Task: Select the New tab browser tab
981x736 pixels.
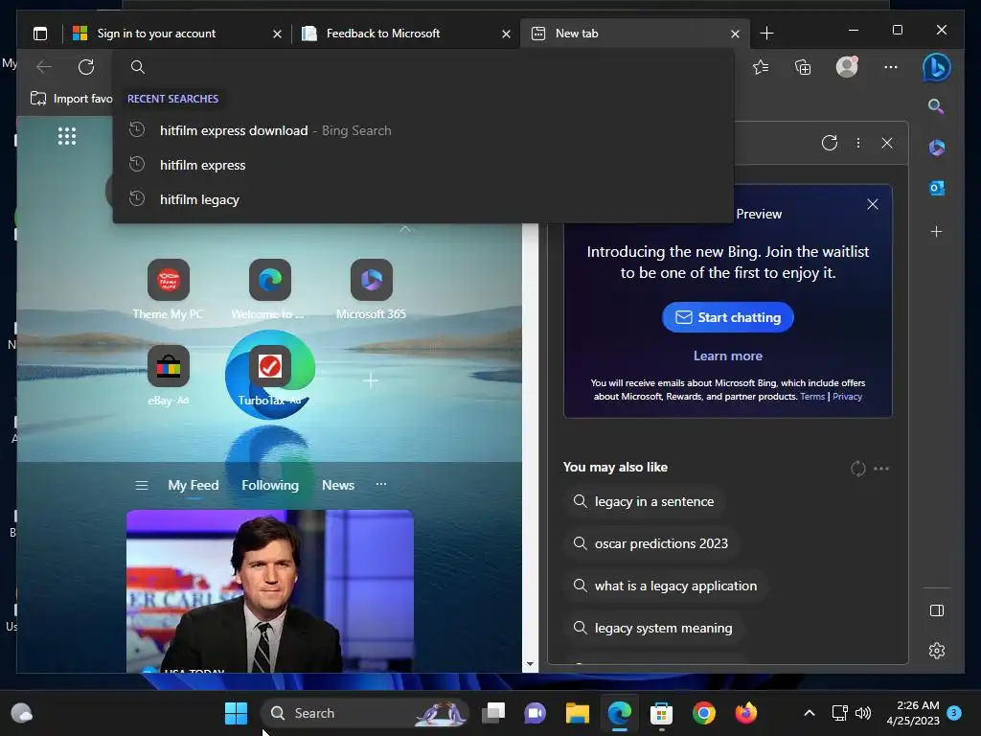Action: tap(576, 34)
